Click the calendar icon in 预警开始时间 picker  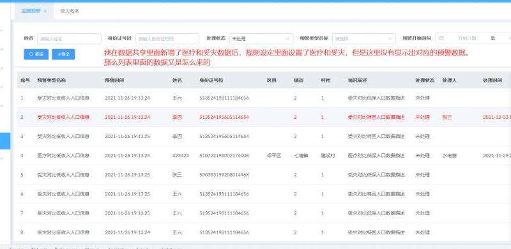click(441, 38)
